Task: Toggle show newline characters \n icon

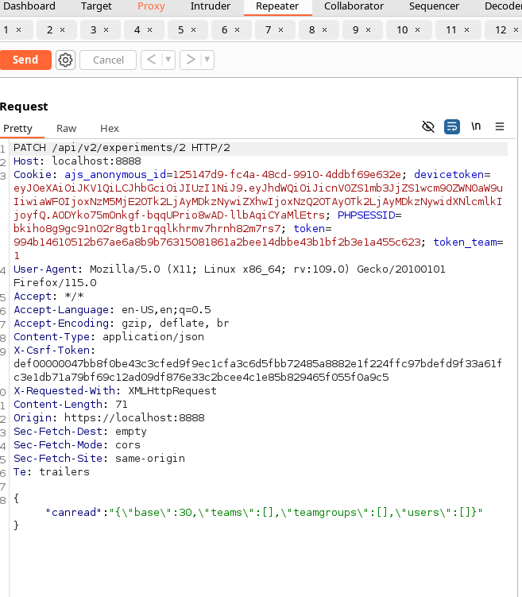Action: point(476,126)
